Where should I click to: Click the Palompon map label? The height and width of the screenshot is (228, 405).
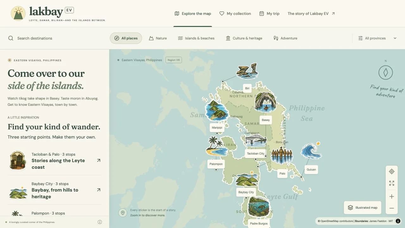coord(216,164)
